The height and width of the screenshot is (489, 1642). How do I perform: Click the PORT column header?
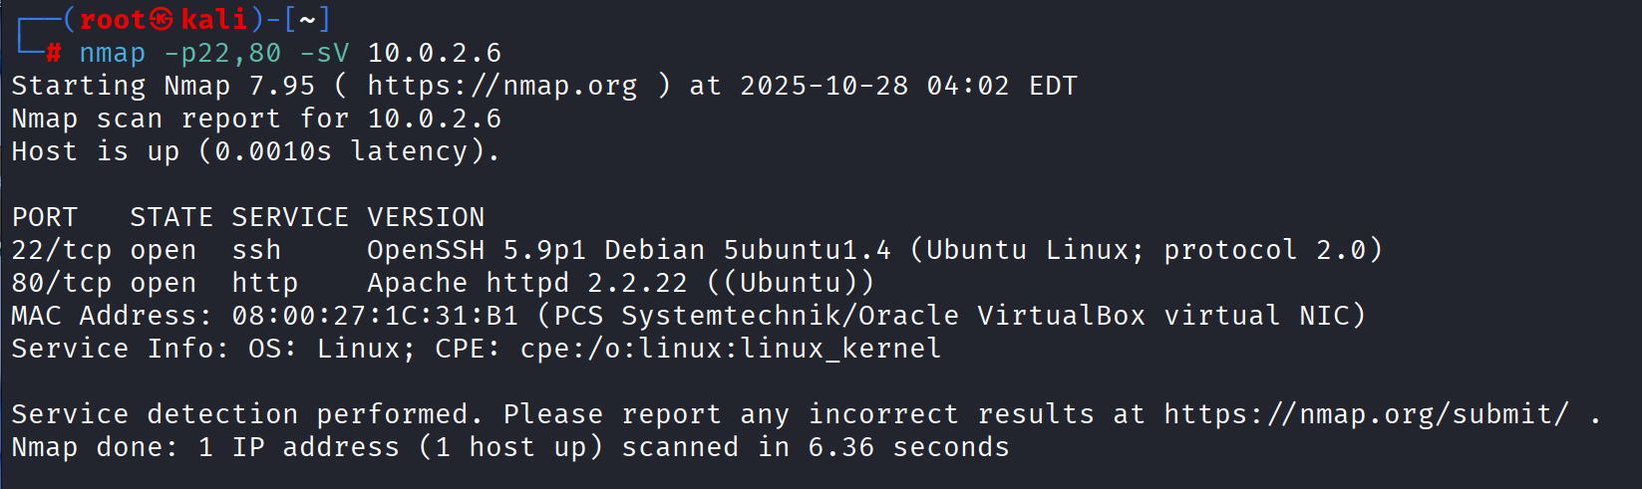(44, 217)
